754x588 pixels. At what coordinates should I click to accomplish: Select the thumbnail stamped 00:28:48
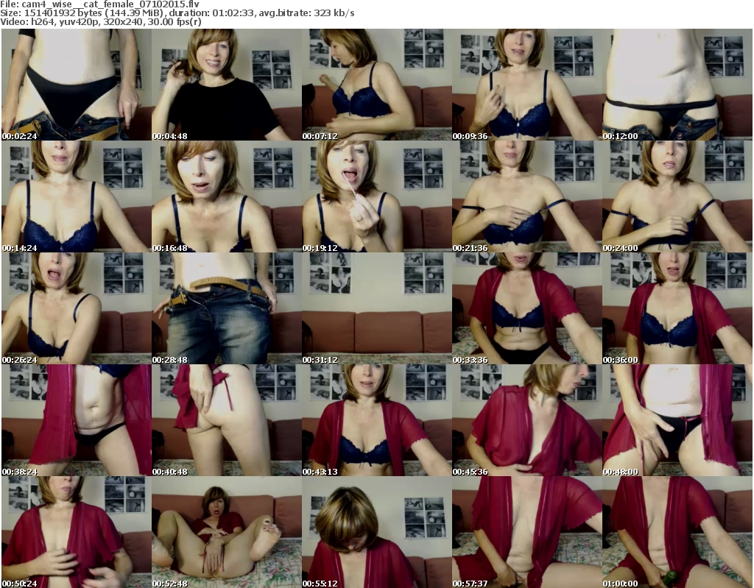pyautogui.click(x=227, y=308)
